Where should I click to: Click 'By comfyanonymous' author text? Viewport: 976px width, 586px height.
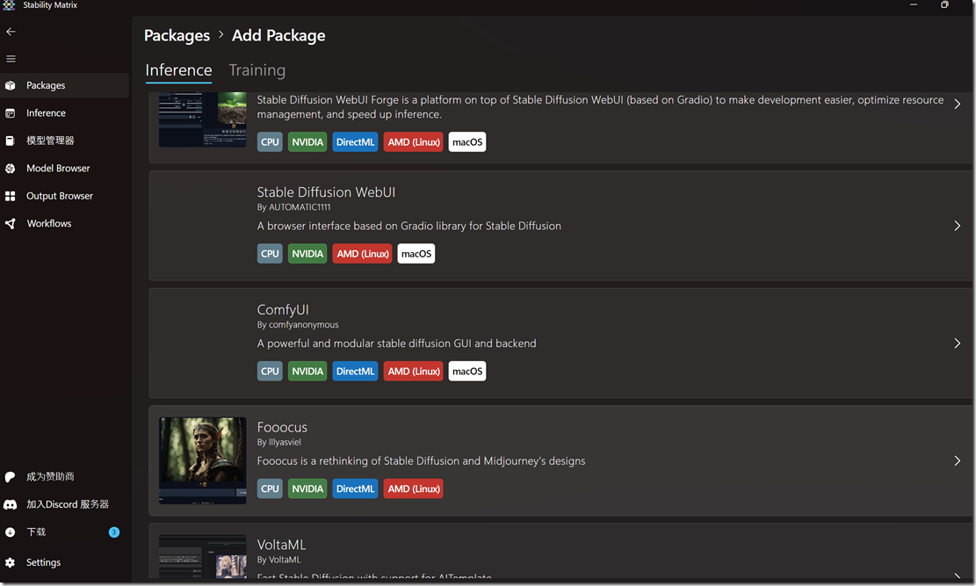pos(298,325)
